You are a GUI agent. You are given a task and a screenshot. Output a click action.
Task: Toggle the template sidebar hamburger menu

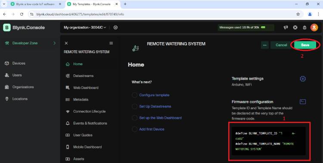coord(111,43)
